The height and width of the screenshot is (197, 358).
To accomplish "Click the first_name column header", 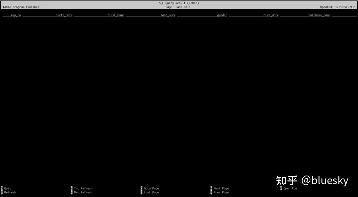I will click(x=116, y=15).
